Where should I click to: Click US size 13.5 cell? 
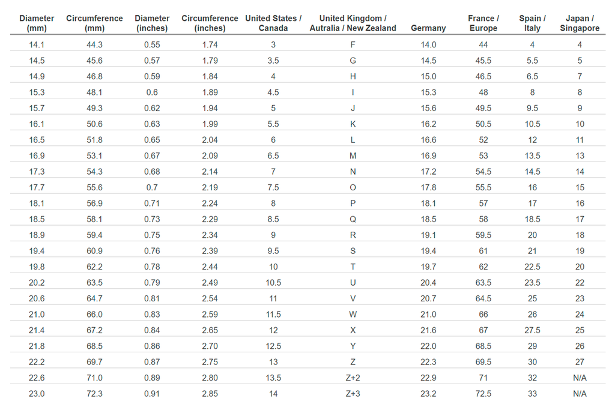[273, 378]
